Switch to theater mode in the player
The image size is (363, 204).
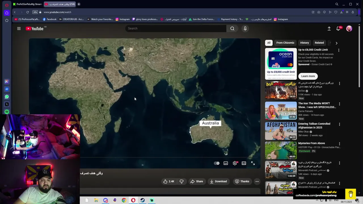pyautogui.click(x=244, y=163)
